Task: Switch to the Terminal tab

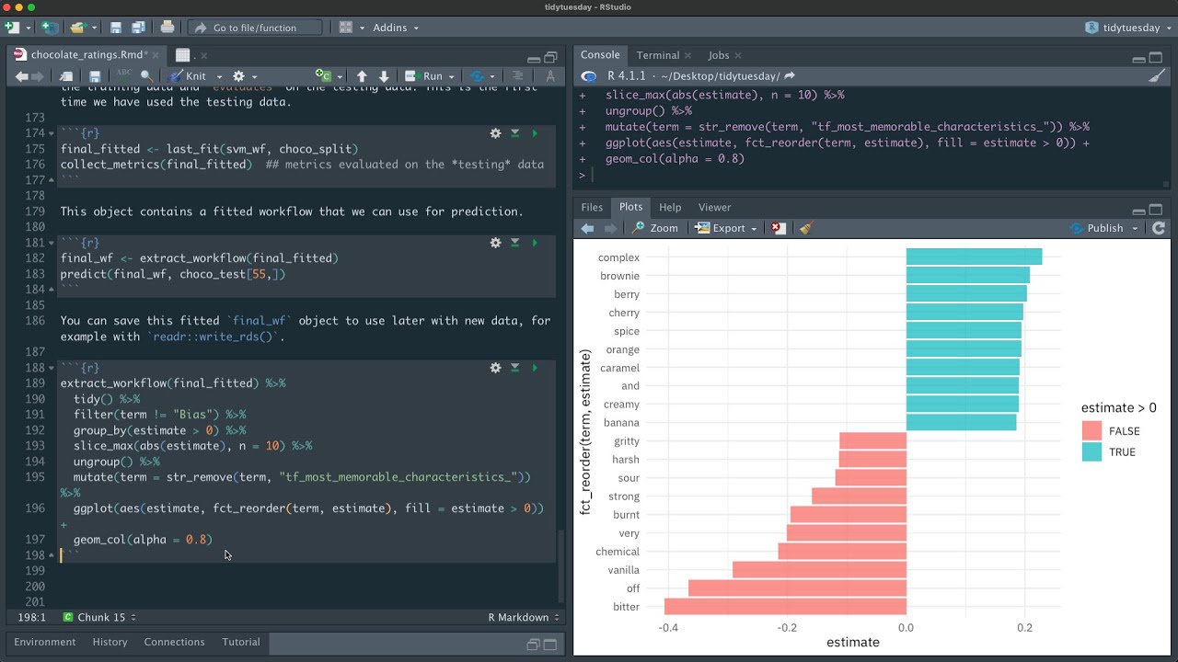Action: (x=657, y=55)
